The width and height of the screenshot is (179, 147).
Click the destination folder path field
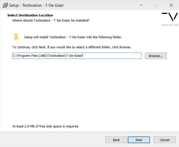click(77, 56)
